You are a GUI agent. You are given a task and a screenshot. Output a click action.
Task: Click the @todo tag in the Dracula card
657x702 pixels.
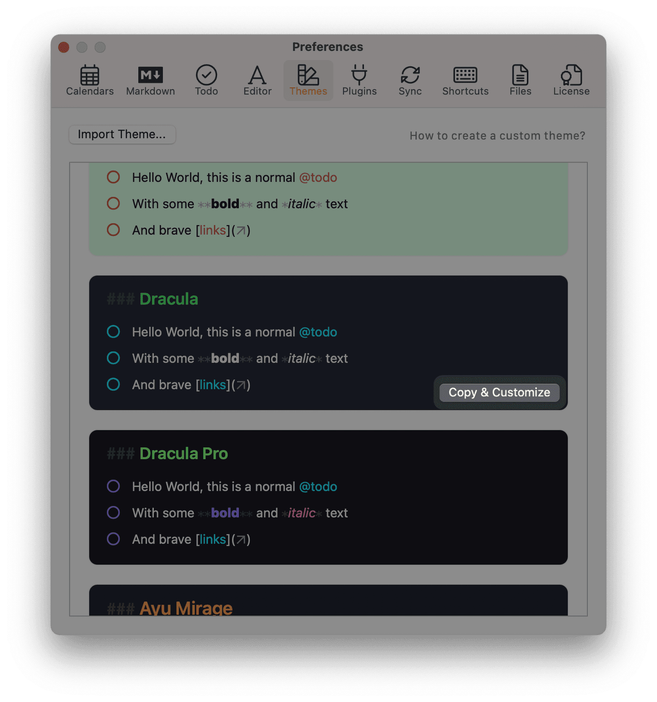[x=318, y=332]
